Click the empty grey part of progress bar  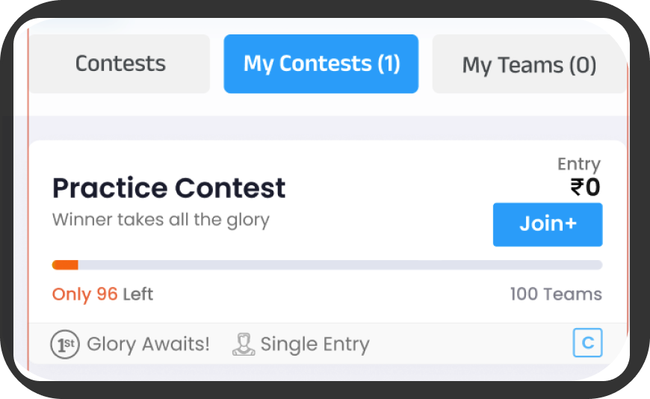pos(341,265)
